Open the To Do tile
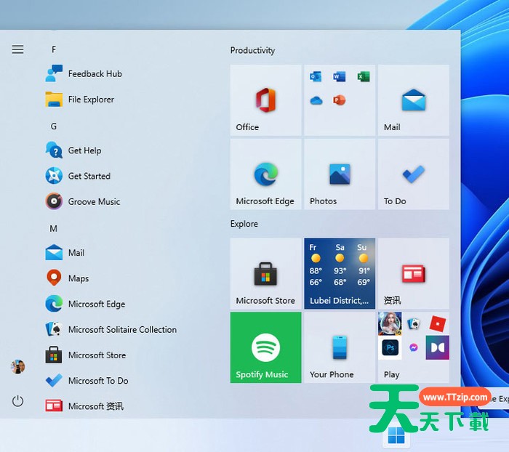This screenshot has height=452, width=509. coord(414,174)
